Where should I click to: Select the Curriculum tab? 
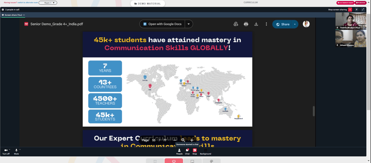tap(250, 2)
